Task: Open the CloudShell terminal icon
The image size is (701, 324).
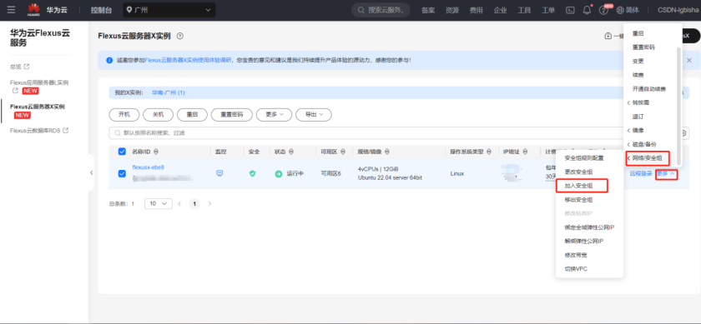Action: [570, 10]
